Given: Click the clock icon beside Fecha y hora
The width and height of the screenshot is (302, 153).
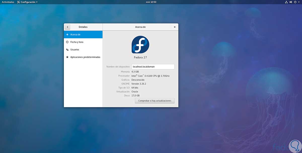Looking at the screenshot, I should [67, 42].
